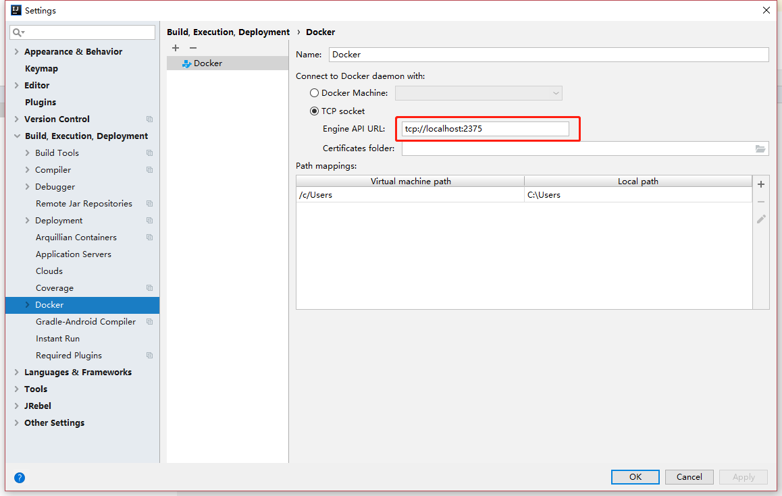Collapse Build, Execution, Deployment section

coord(17,136)
